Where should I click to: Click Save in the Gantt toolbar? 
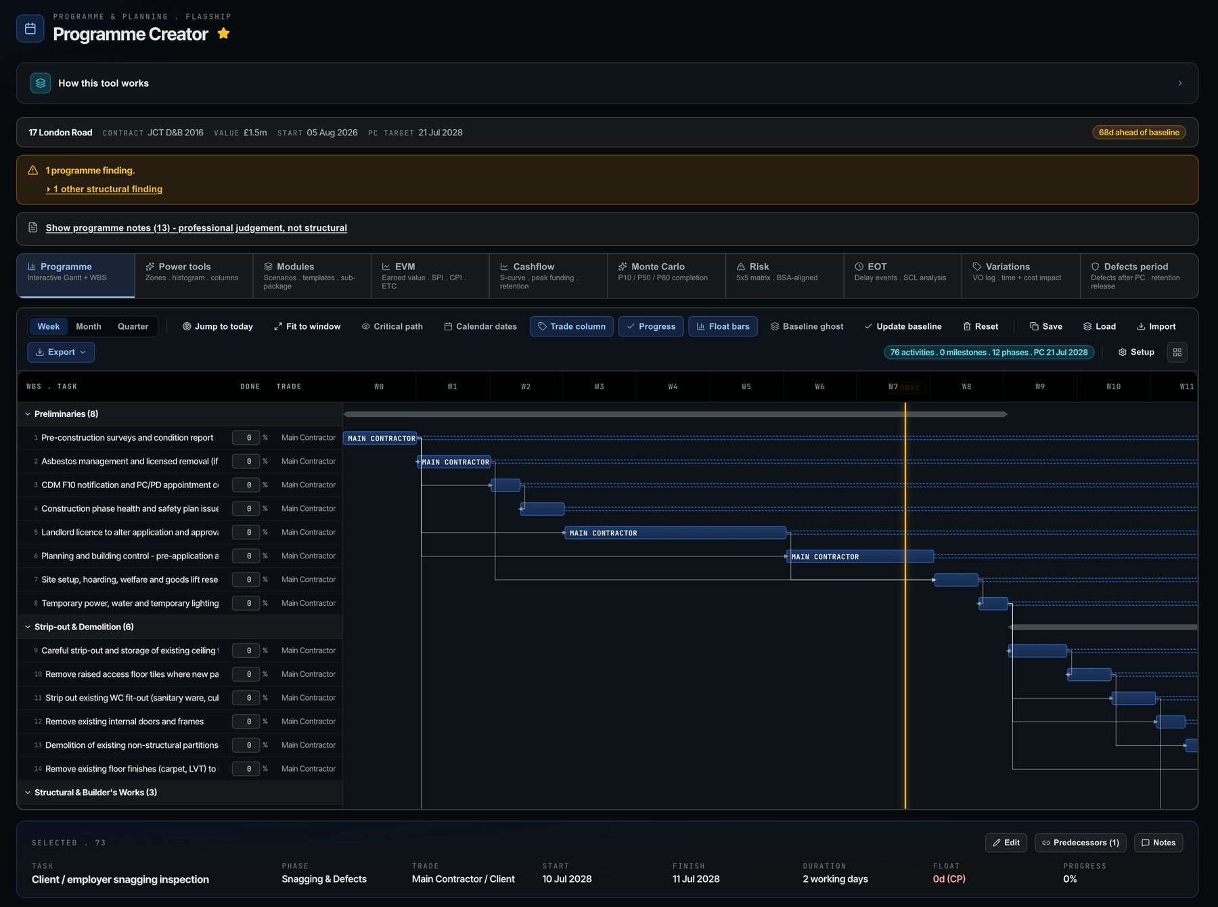coord(1045,326)
